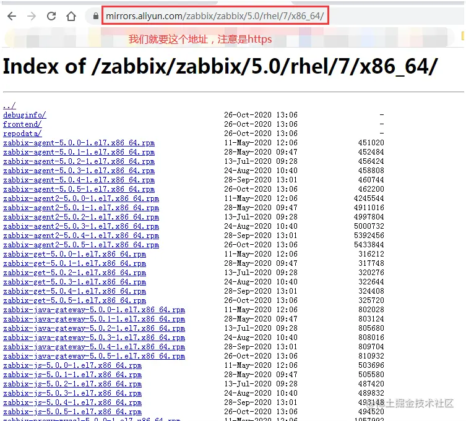Image resolution: width=466 pixels, height=421 pixels.
Task: Download zabbix-agent-5.0.2-1.el7.x86_64.rpm
Action: point(79,161)
